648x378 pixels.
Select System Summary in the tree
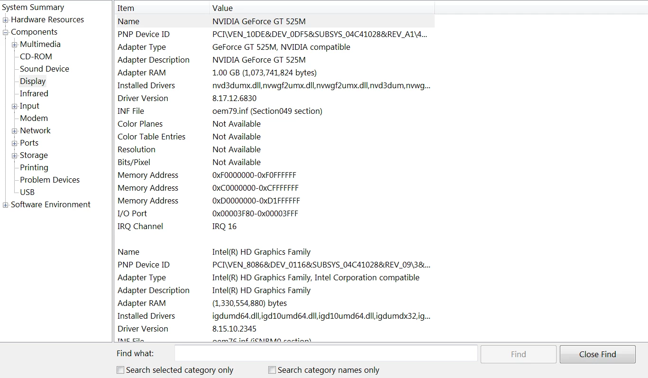coord(33,7)
